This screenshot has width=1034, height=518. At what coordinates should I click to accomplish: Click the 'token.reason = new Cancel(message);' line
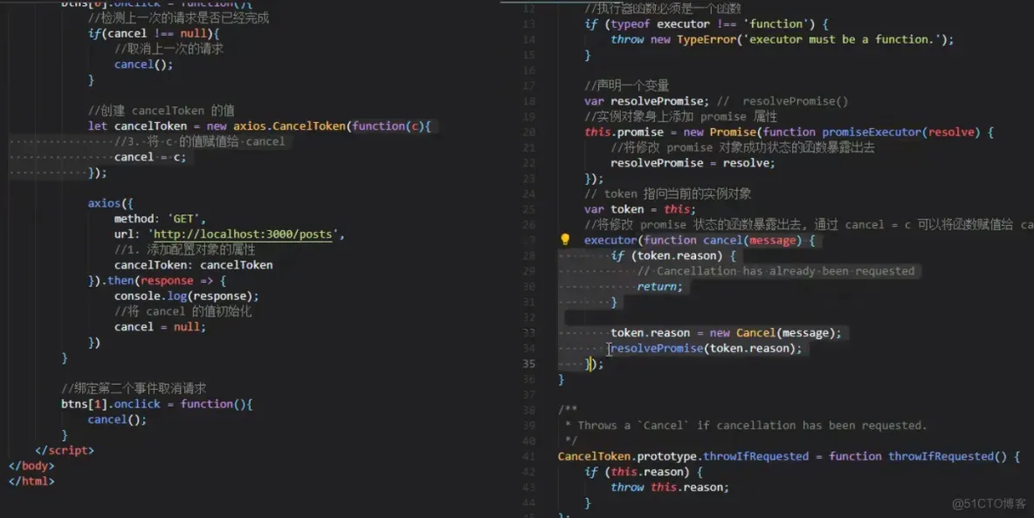726,333
